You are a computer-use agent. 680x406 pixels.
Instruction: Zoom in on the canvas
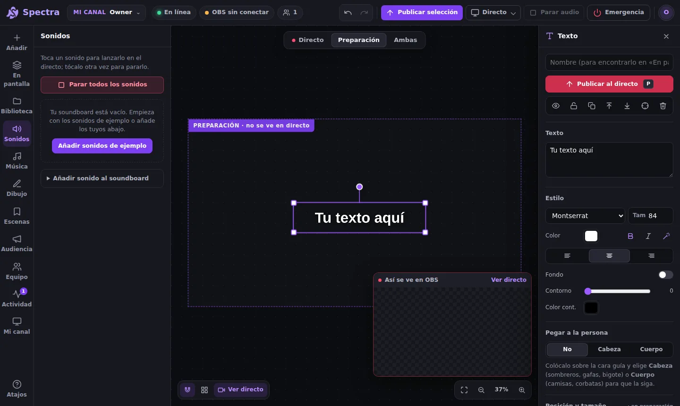pos(522,390)
